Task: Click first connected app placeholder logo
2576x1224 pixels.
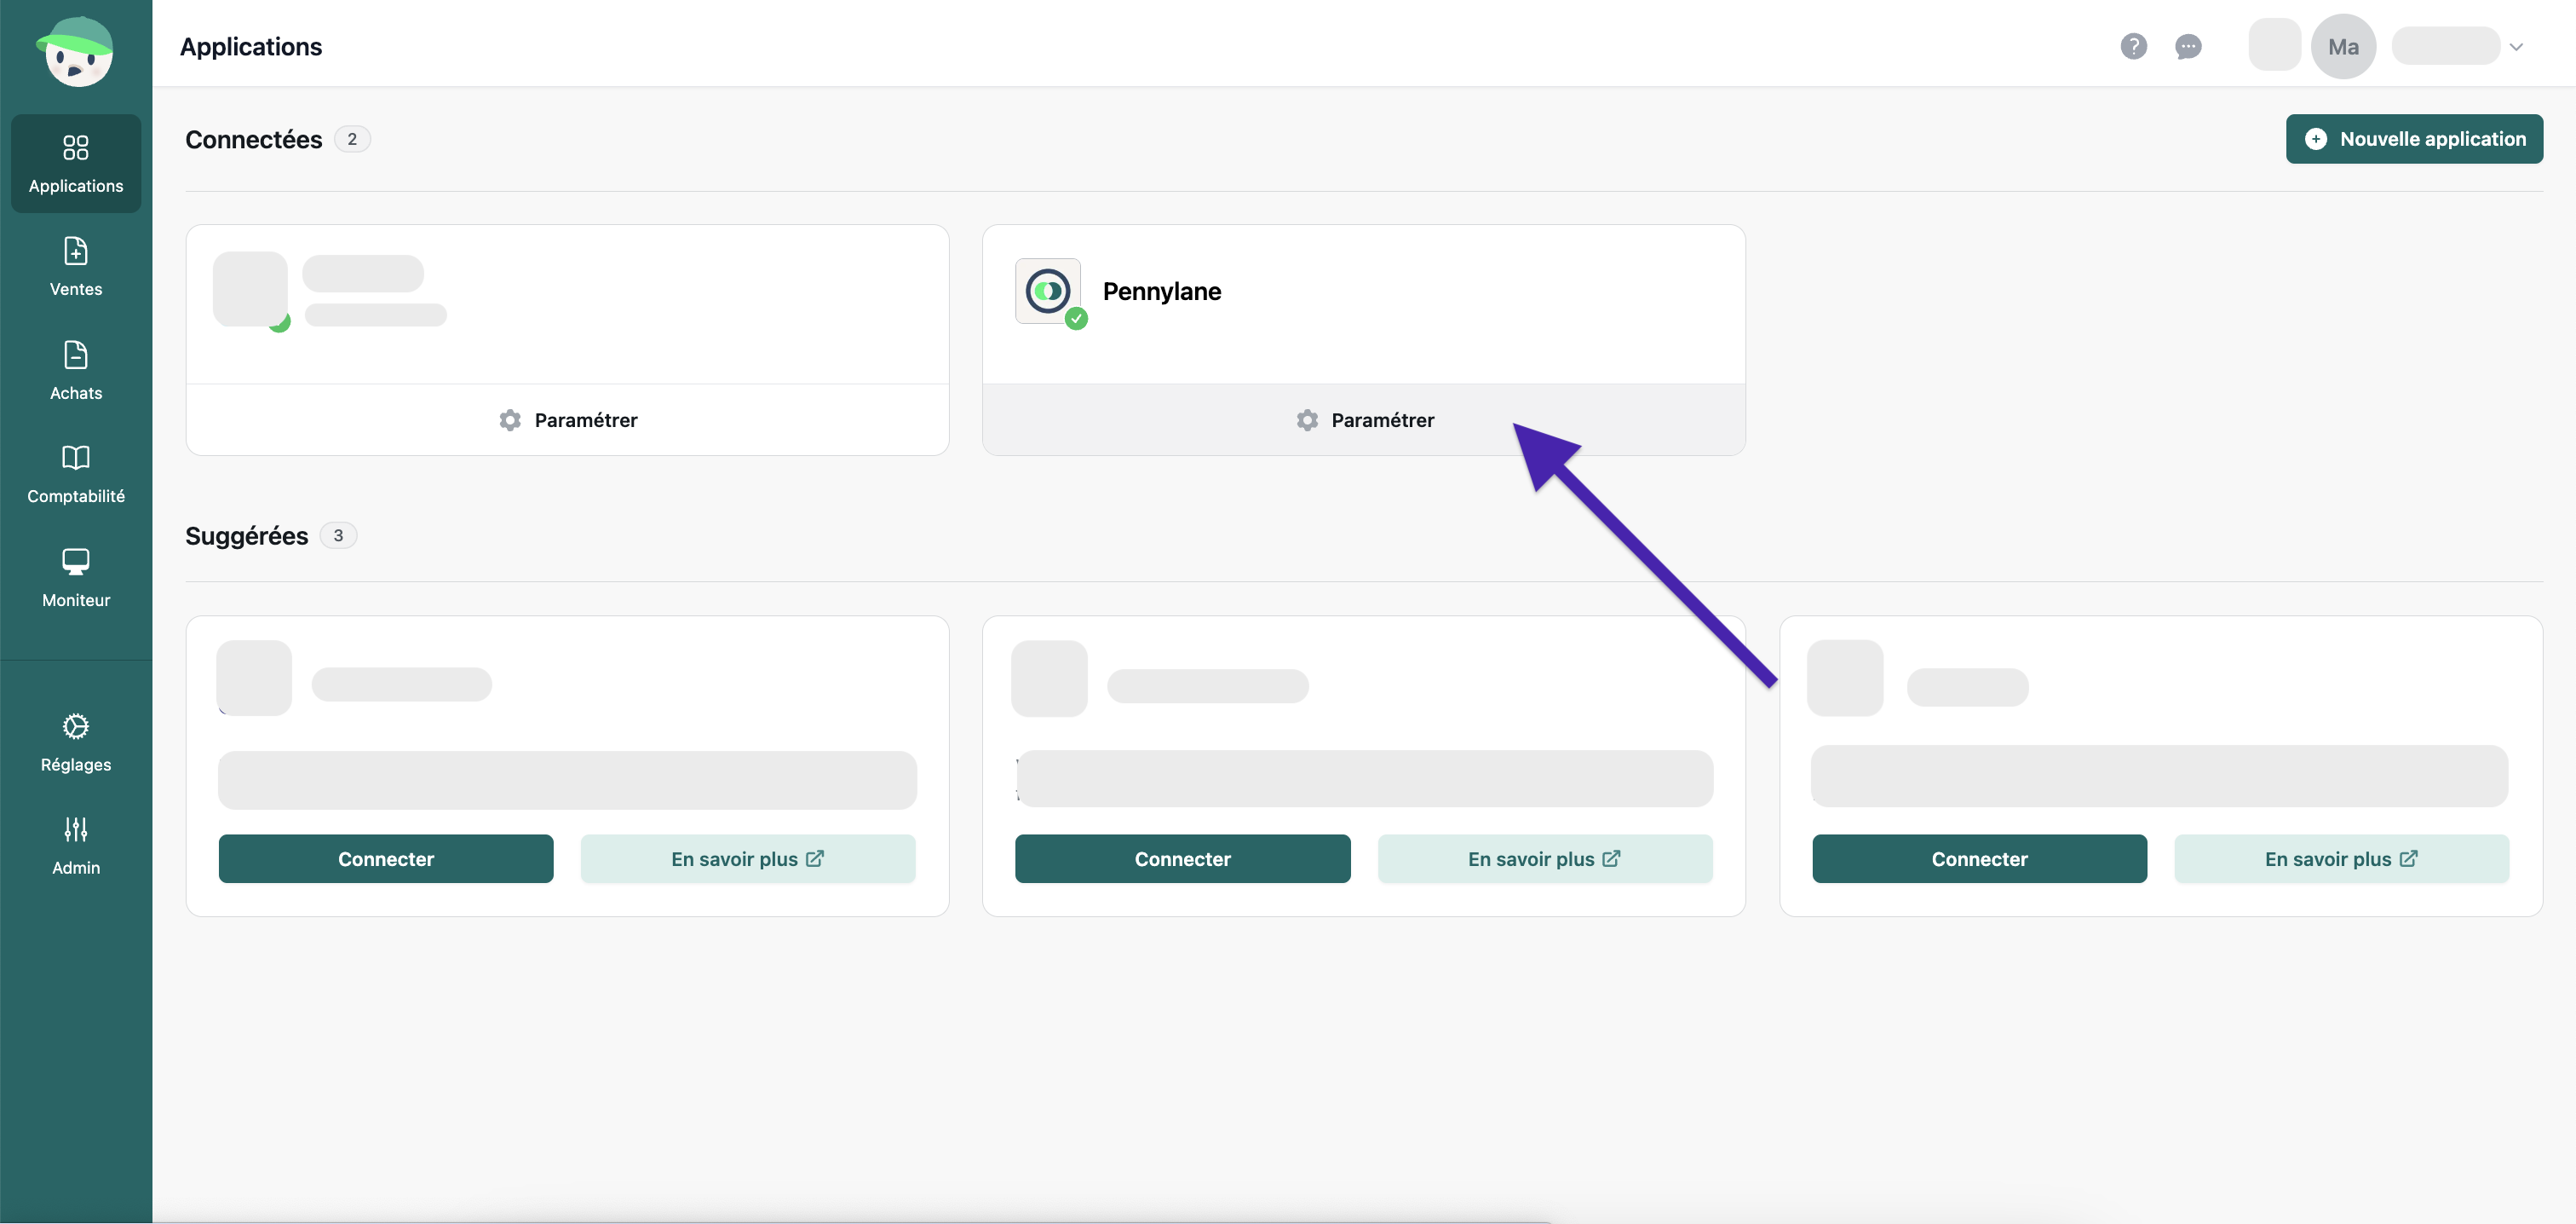Action: coord(250,288)
